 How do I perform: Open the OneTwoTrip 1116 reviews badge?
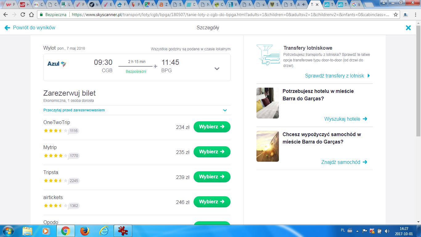pos(74,131)
